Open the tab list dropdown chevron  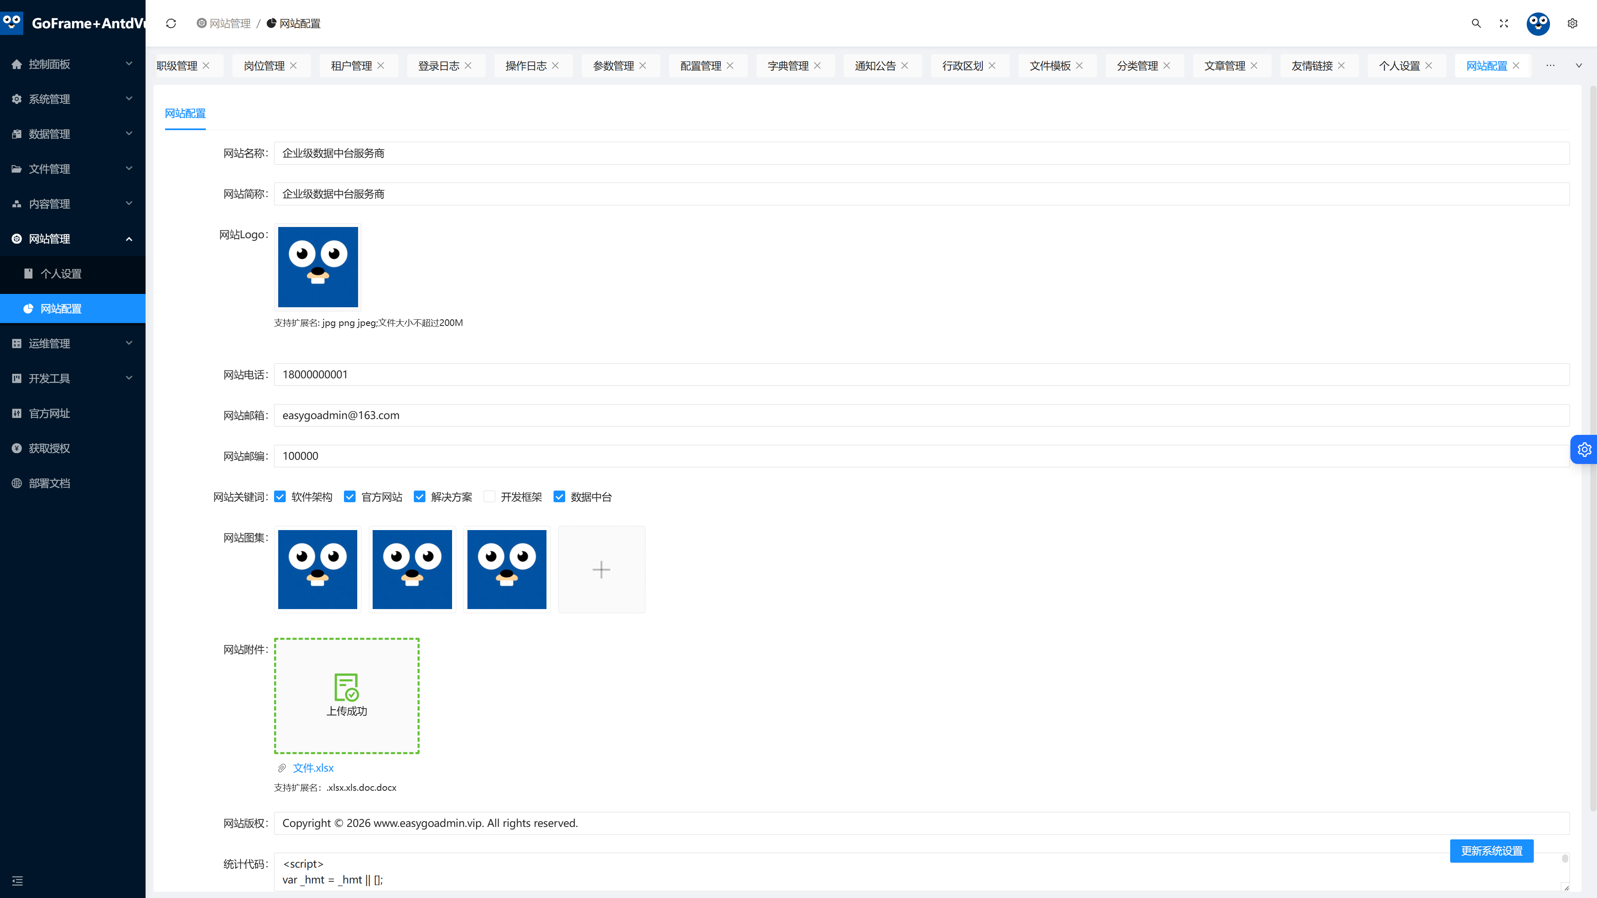[x=1578, y=66]
